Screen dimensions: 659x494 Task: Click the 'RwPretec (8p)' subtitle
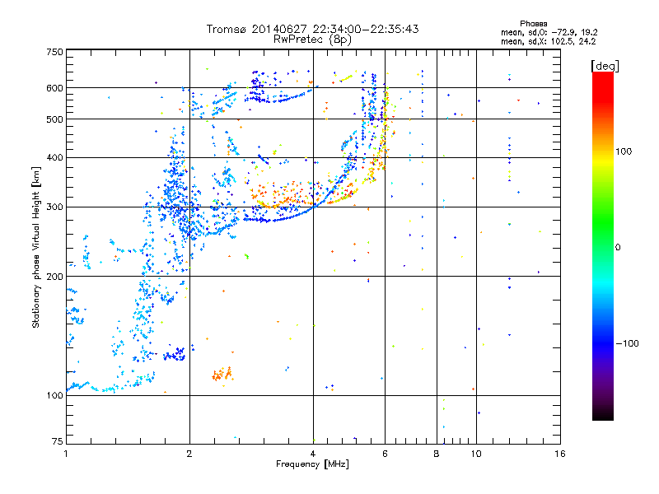[x=312, y=40]
